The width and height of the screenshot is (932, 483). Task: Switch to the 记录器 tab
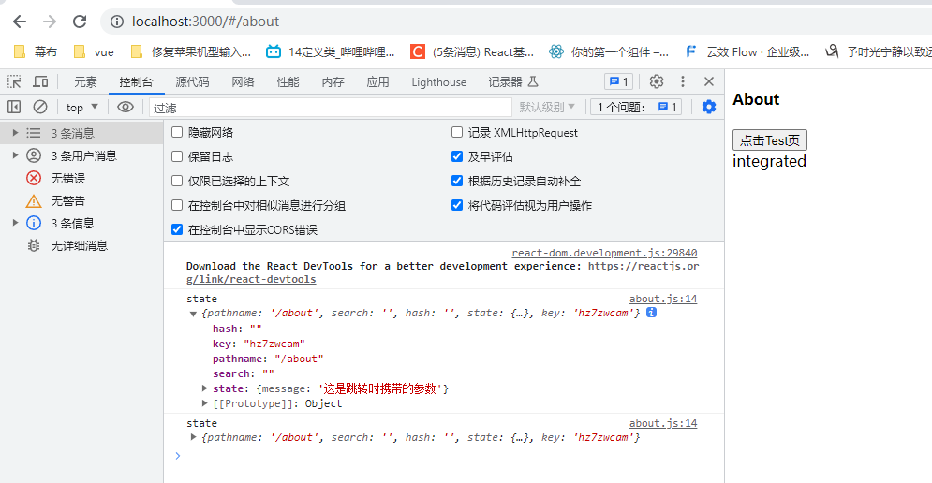pos(513,82)
